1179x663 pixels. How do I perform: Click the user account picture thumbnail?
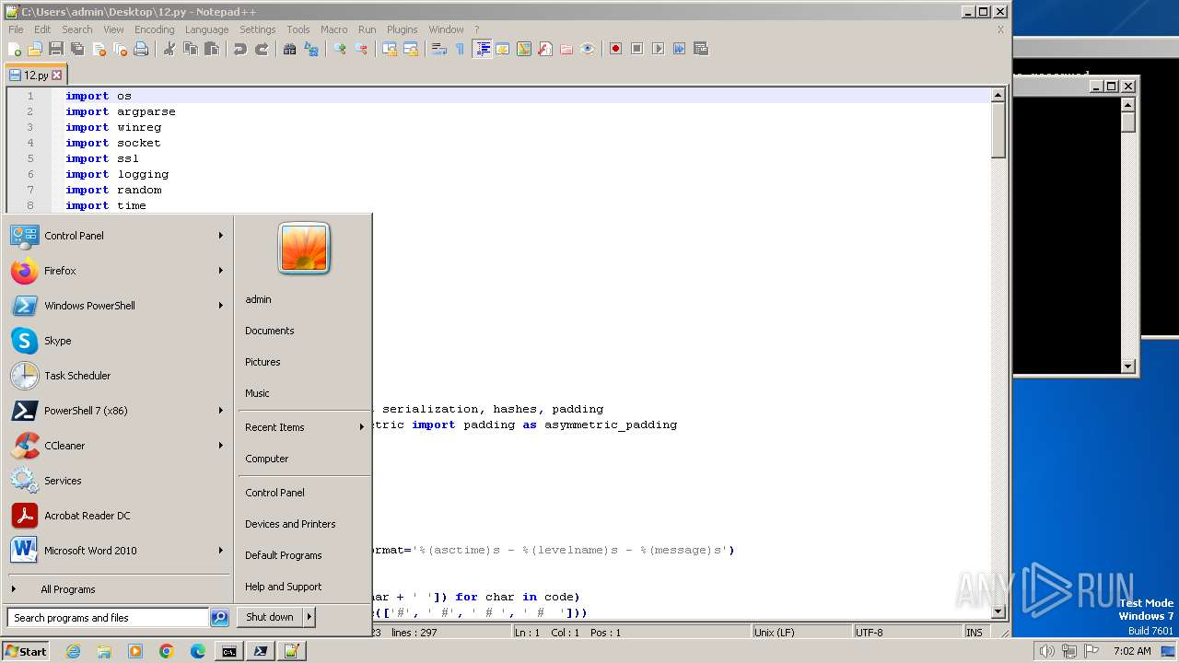pos(304,249)
